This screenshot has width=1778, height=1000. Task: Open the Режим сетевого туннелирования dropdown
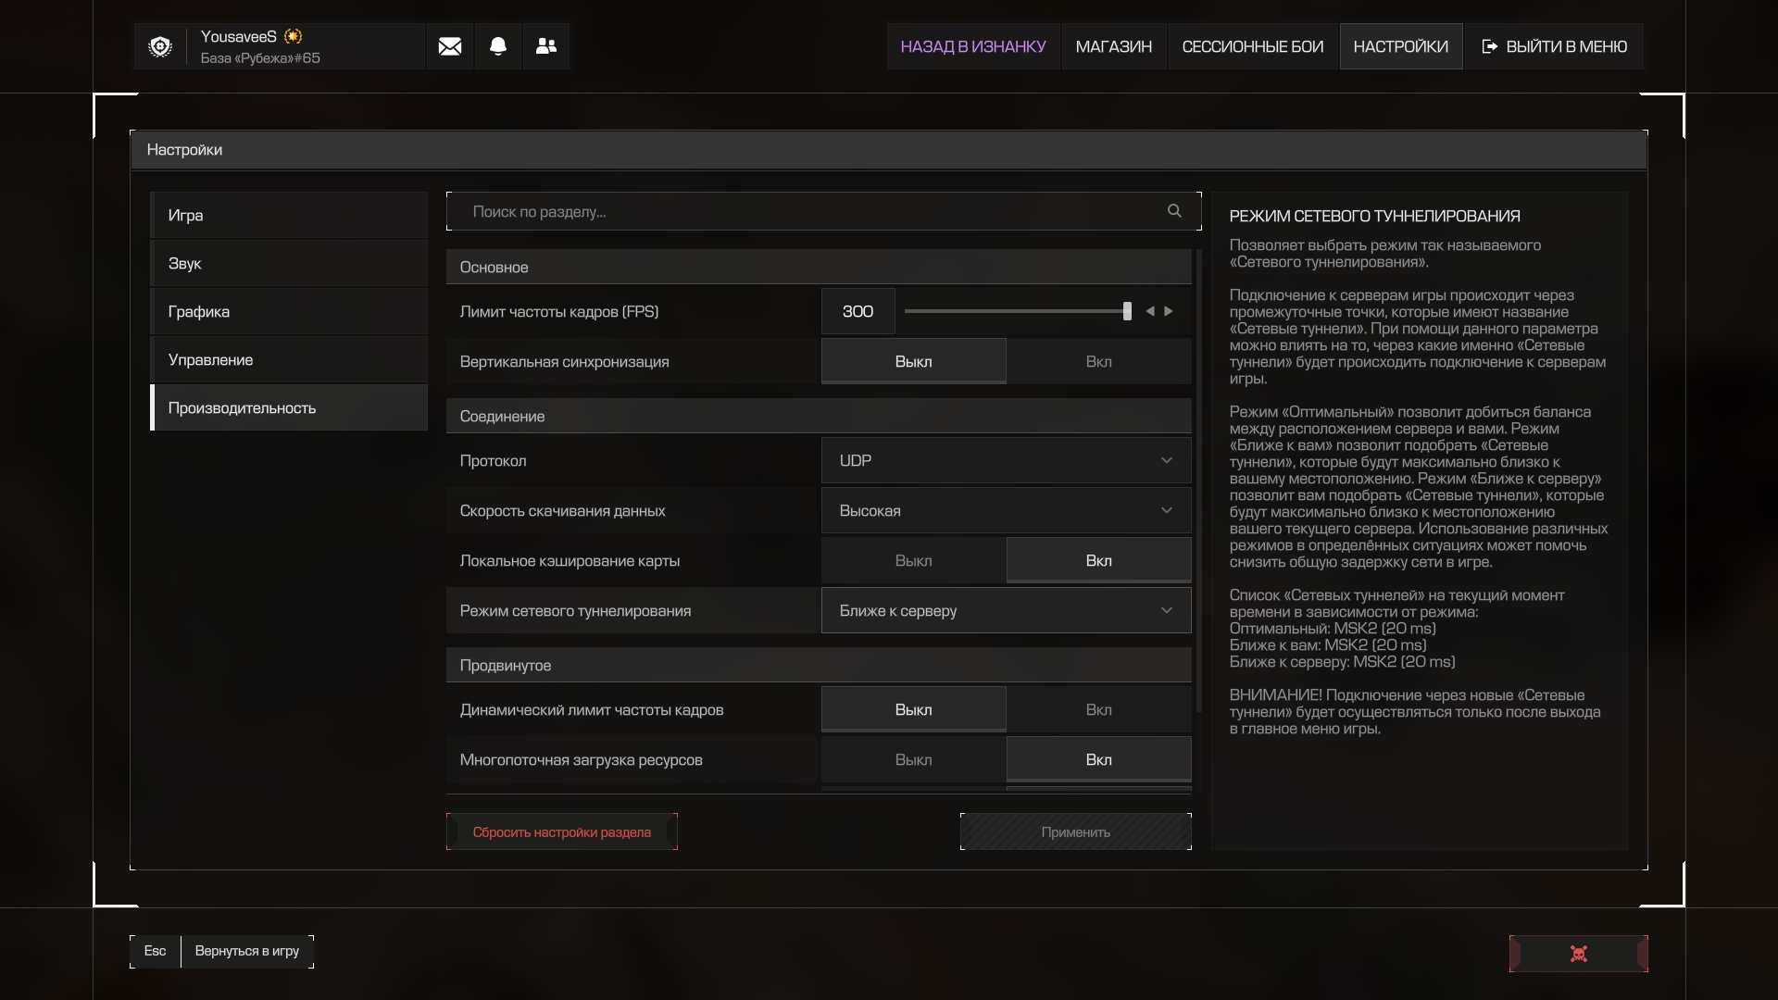pos(1007,610)
